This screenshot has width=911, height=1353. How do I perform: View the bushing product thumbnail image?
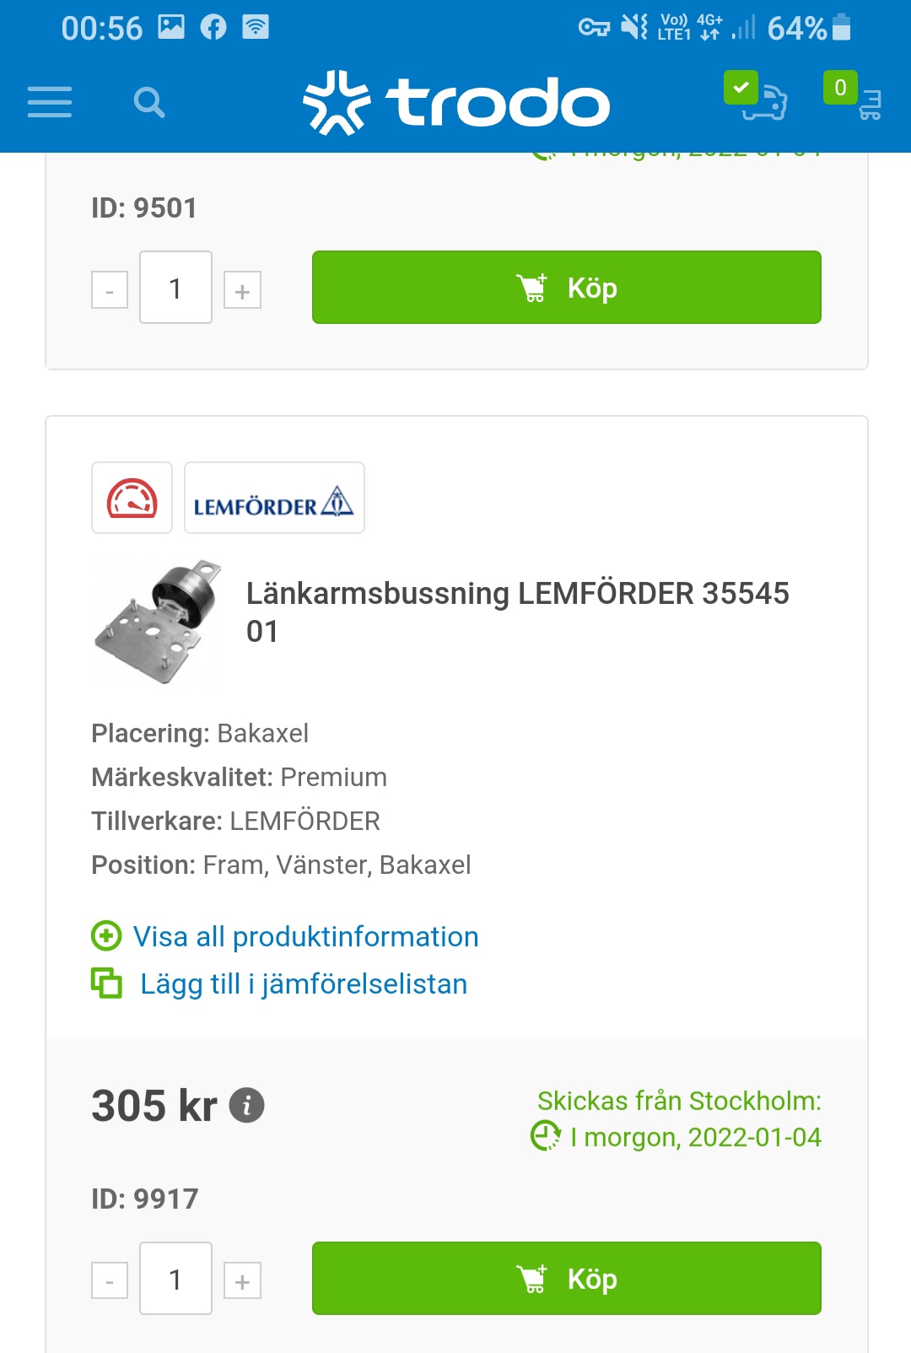159,622
